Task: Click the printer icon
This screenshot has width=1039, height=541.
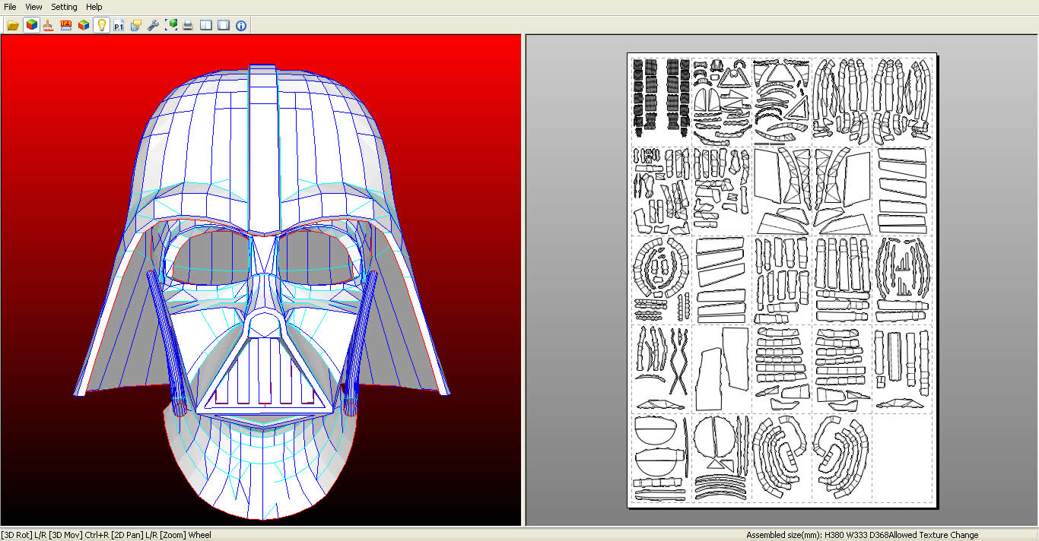Action: coord(188,25)
